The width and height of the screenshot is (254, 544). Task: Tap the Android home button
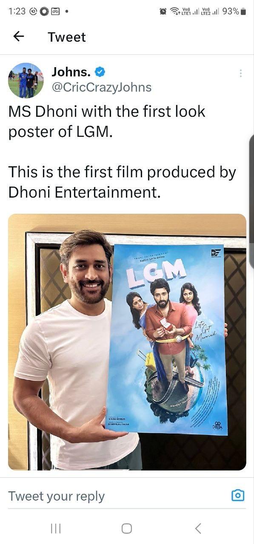[127, 528]
